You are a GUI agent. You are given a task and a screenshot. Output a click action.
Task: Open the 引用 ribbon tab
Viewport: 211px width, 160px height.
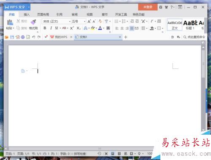click(60, 14)
